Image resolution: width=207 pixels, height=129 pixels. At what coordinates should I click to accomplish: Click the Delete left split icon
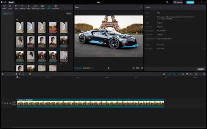(20, 74)
